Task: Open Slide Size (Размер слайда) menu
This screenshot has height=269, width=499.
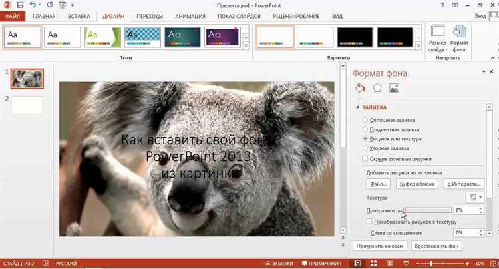Action: 438,38
